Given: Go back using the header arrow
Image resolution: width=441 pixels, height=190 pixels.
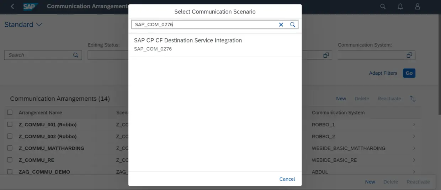Looking at the screenshot, I should click(12, 6).
